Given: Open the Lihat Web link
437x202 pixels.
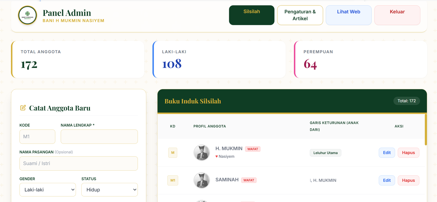Looking at the screenshot, I should (349, 15).
